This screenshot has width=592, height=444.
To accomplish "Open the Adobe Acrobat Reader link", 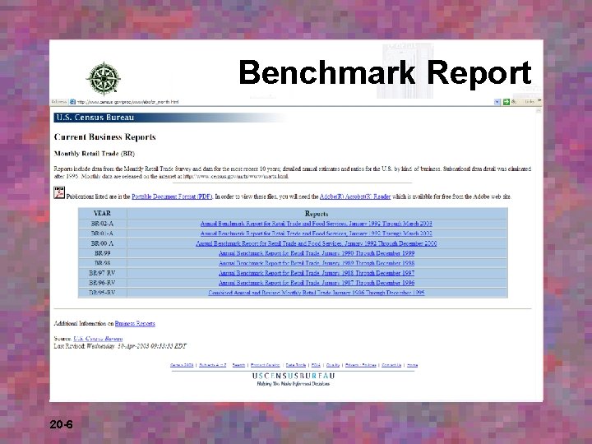I will (x=355, y=197).
